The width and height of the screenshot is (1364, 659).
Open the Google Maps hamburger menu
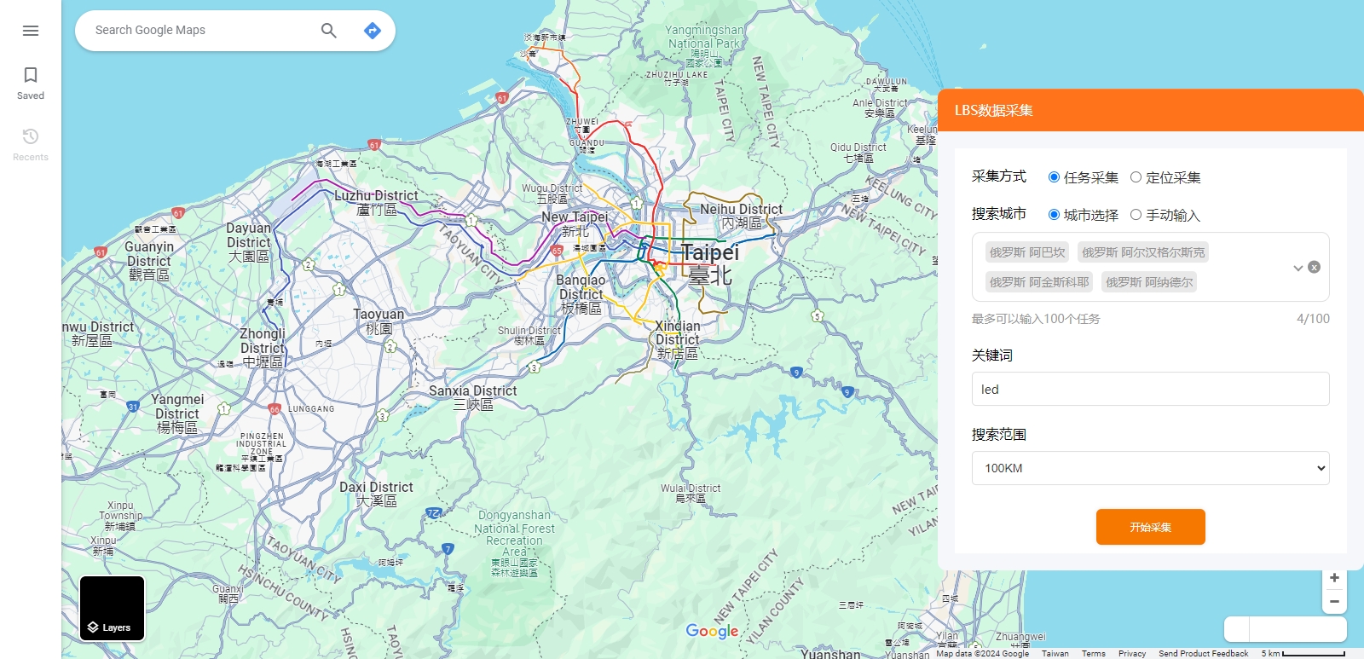point(31,31)
